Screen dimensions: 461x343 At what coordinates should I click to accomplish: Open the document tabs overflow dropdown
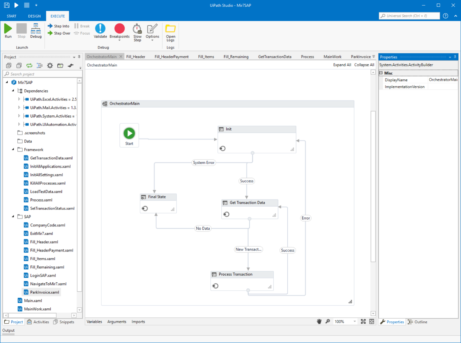(374, 57)
